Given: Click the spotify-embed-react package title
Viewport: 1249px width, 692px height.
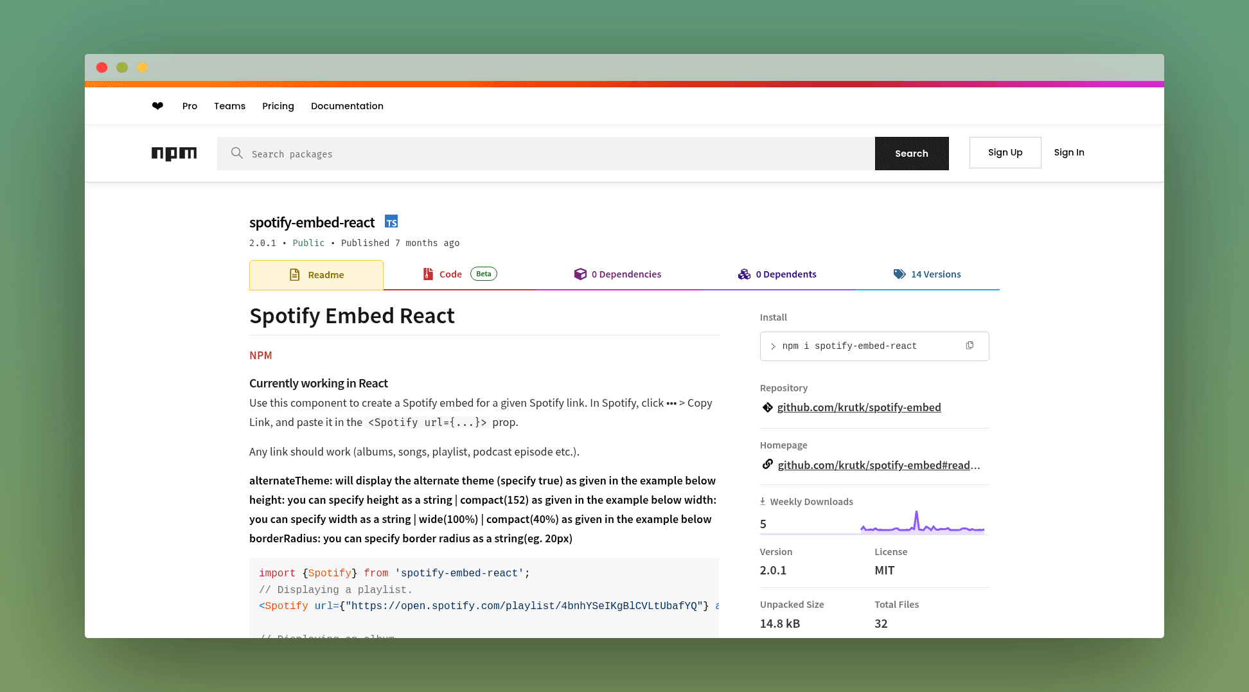Looking at the screenshot, I should click(x=312, y=222).
